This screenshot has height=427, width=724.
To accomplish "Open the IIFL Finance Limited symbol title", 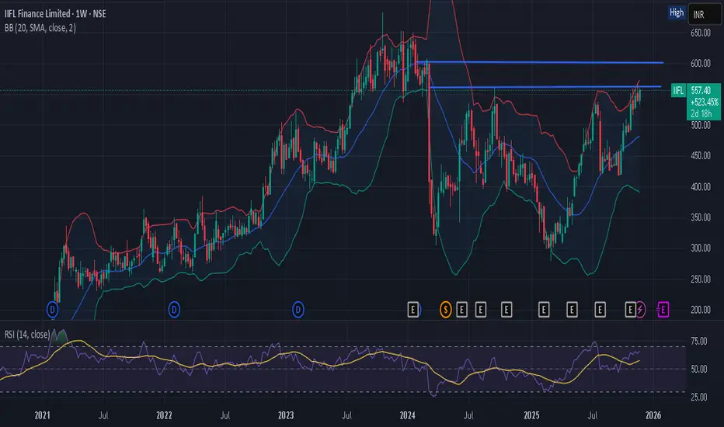I will (x=55, y=14).
